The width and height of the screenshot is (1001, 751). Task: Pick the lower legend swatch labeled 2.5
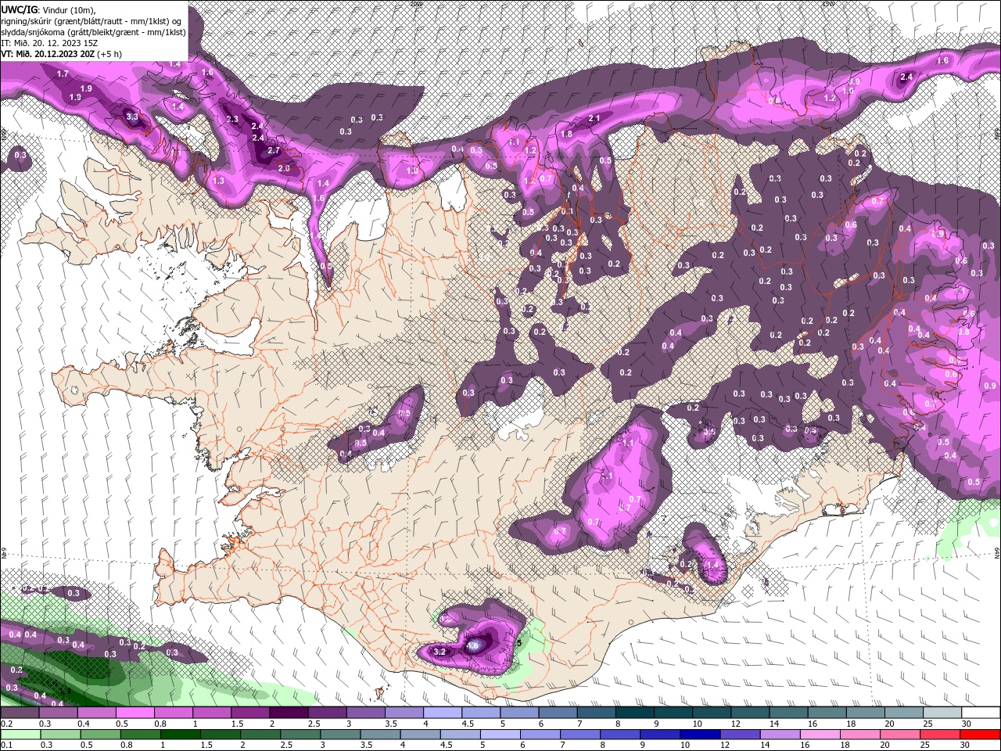300,735
